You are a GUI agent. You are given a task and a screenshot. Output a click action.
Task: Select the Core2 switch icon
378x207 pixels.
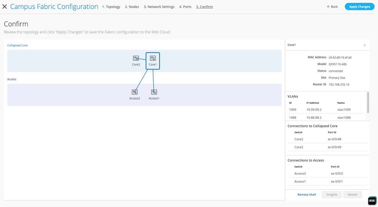point(136,58)
